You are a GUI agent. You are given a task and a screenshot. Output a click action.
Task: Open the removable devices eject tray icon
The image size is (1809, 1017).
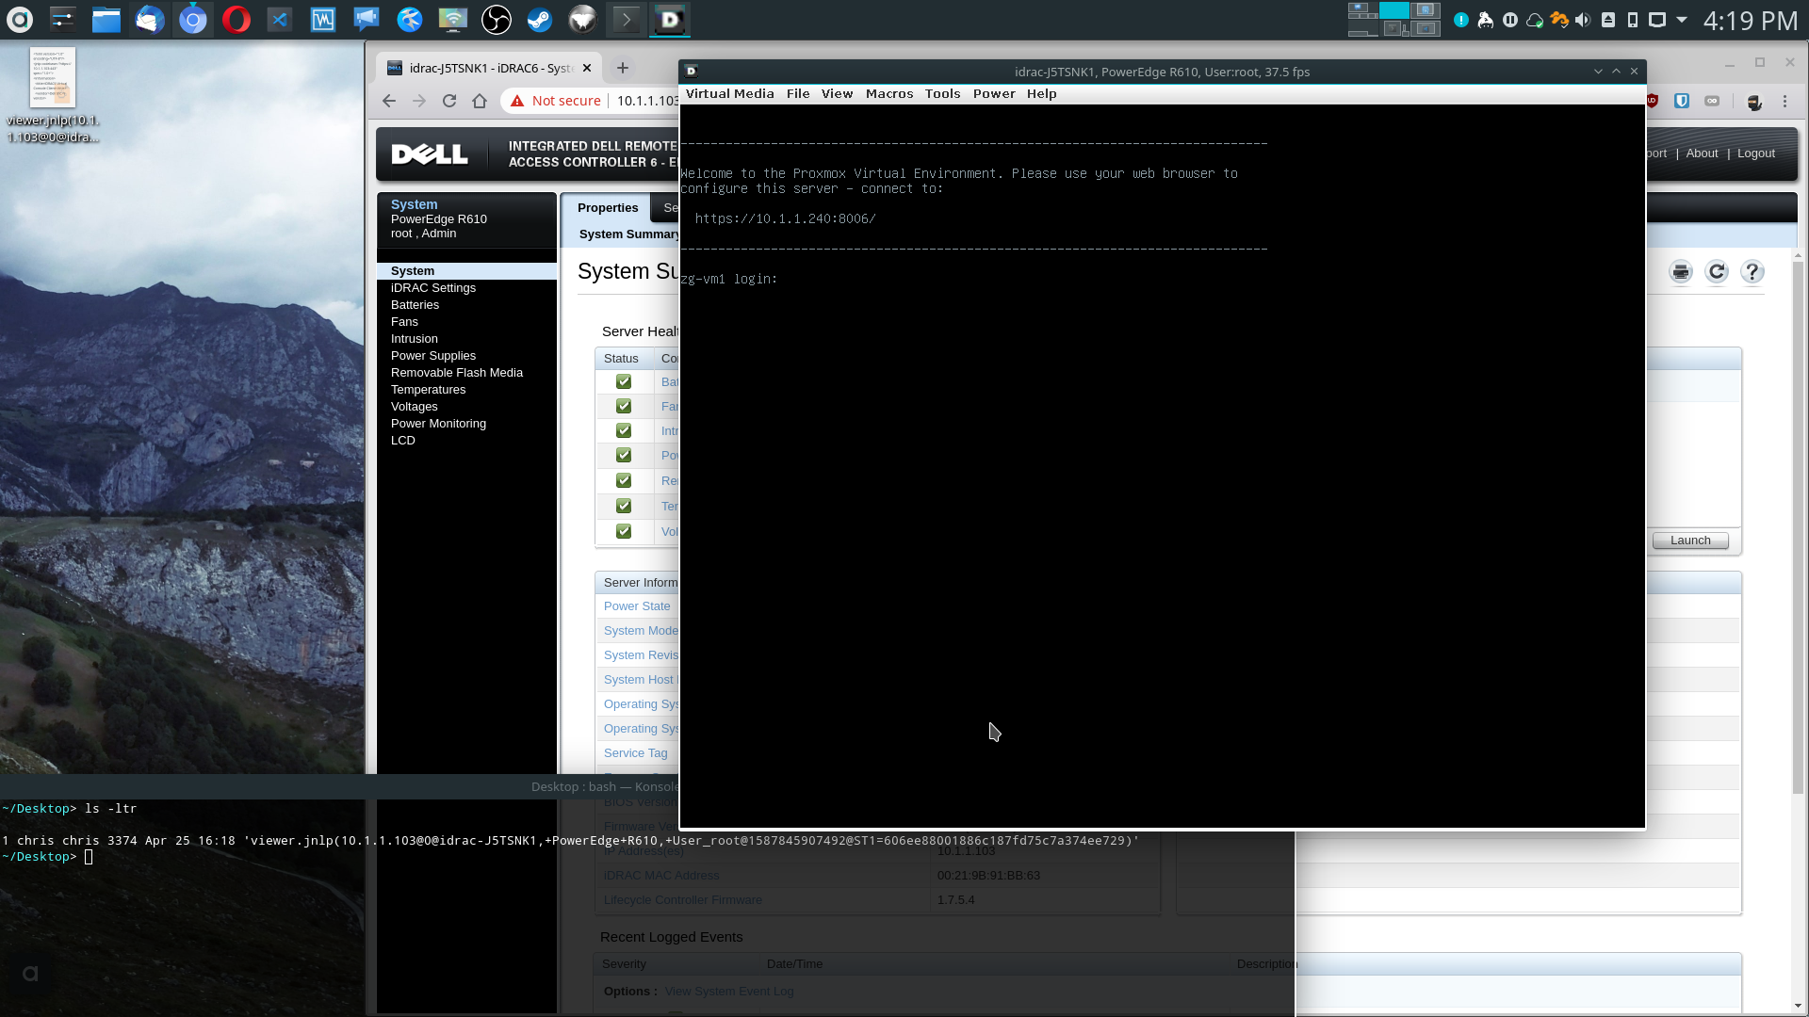(x=1608, y=20)
